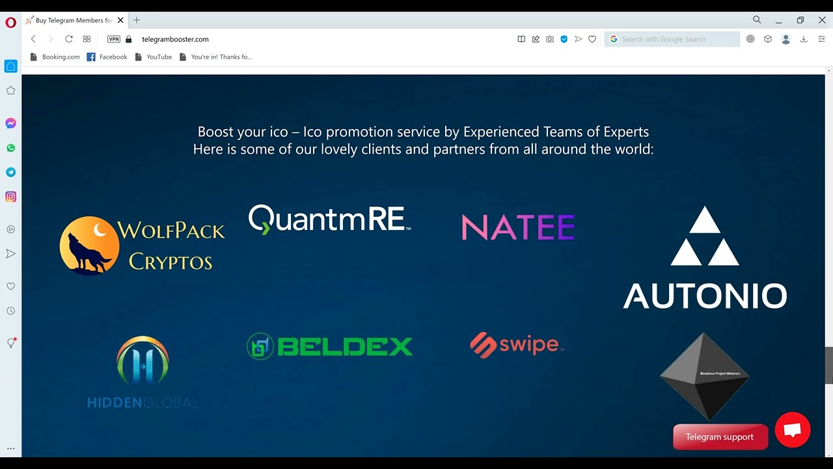Open Easy Setup sliders menu
The height and width of the screenshot is (469, 833).
point(821,39)
